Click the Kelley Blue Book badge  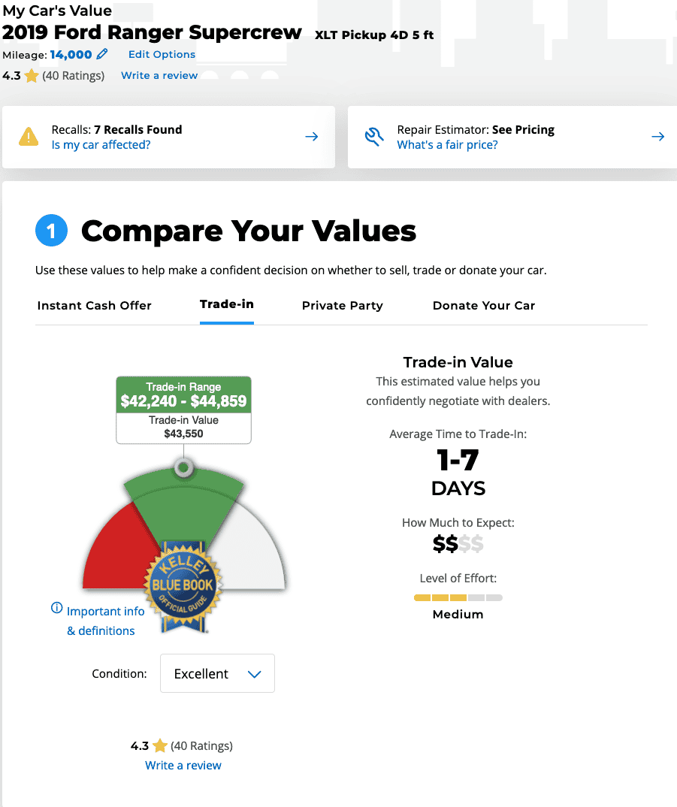click(x=183, y=586)
